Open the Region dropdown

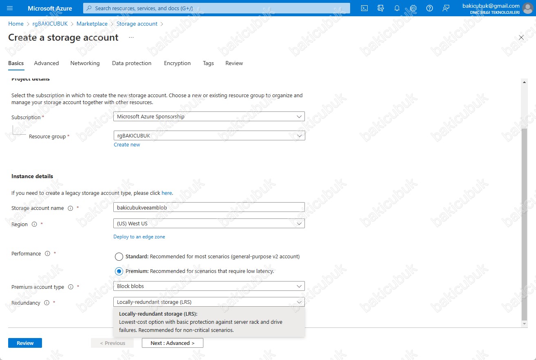(209, 224)
